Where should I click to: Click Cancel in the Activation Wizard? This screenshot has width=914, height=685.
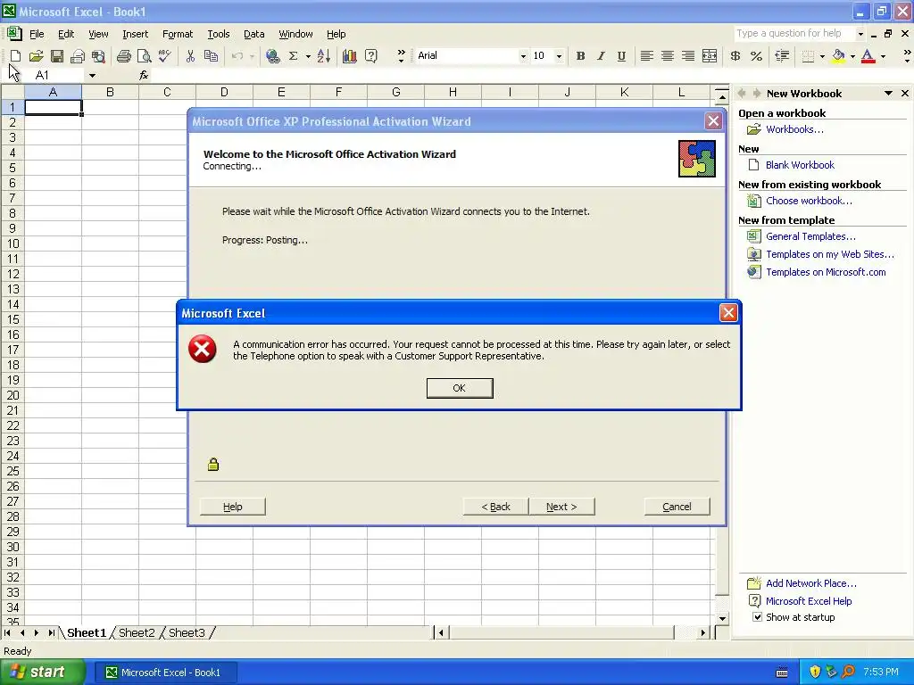677,507
